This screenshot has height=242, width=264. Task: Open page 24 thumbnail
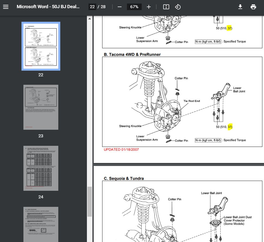tap(41, 168)
